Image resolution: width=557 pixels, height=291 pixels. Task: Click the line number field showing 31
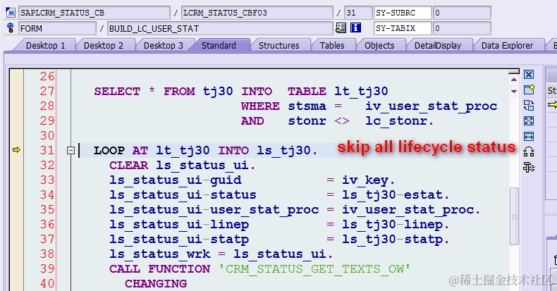358,13
